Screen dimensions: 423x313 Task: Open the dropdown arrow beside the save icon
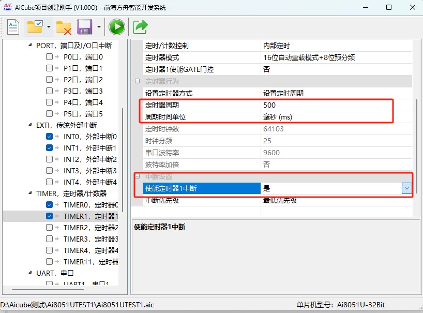pyautogui.click(x=99, y=27)
